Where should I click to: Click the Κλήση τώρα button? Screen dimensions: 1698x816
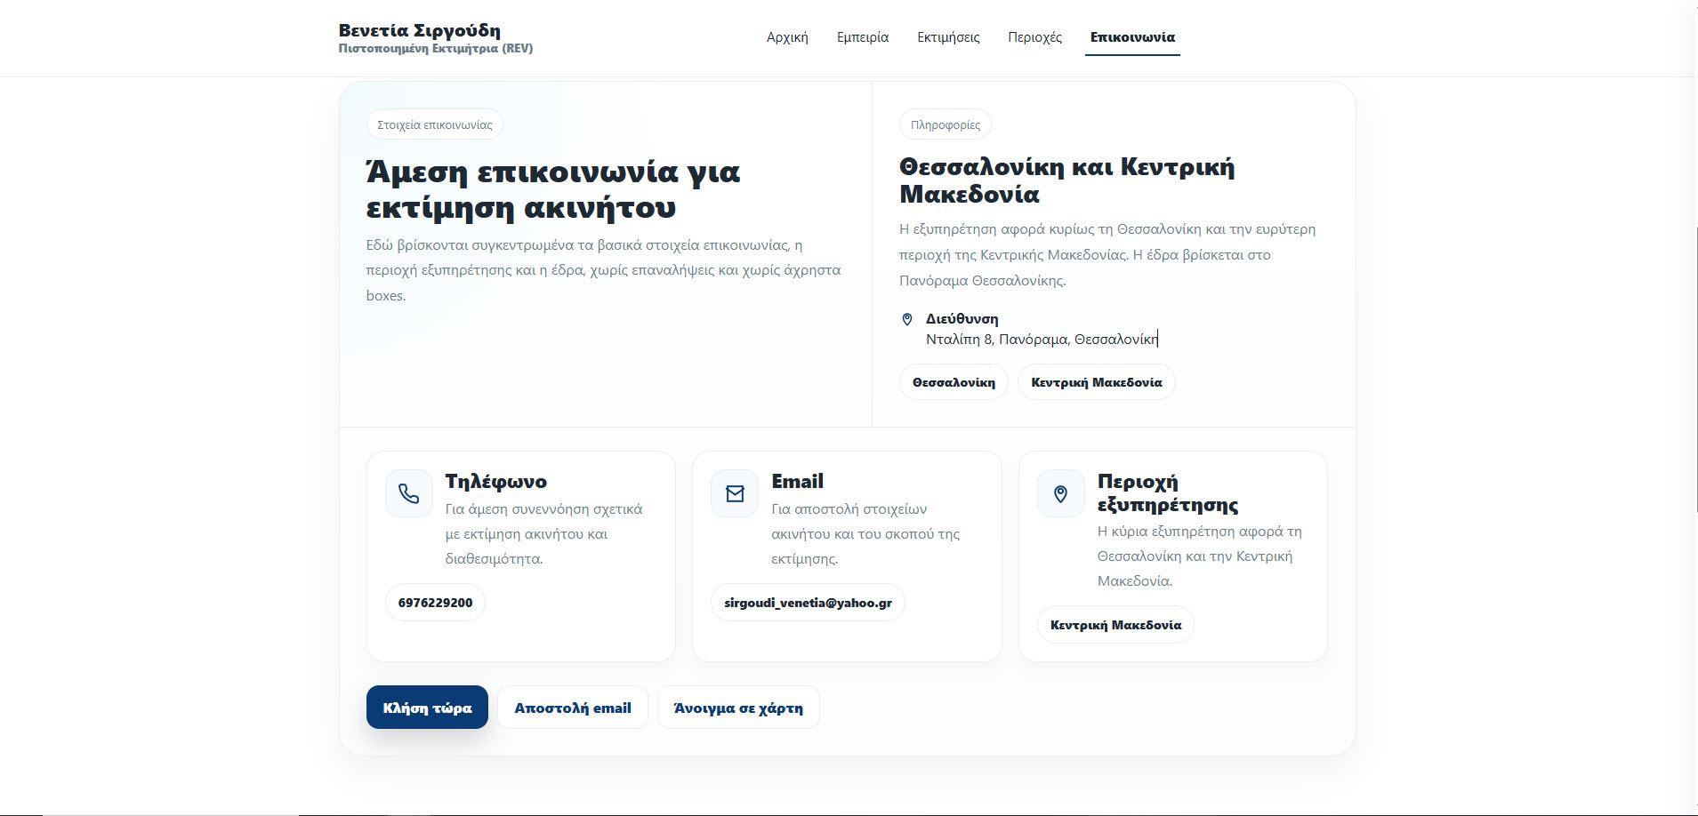click(427, 708)
